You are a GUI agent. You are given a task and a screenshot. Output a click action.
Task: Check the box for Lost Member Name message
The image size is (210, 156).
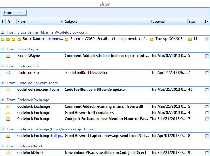click(x=207, y=119)
